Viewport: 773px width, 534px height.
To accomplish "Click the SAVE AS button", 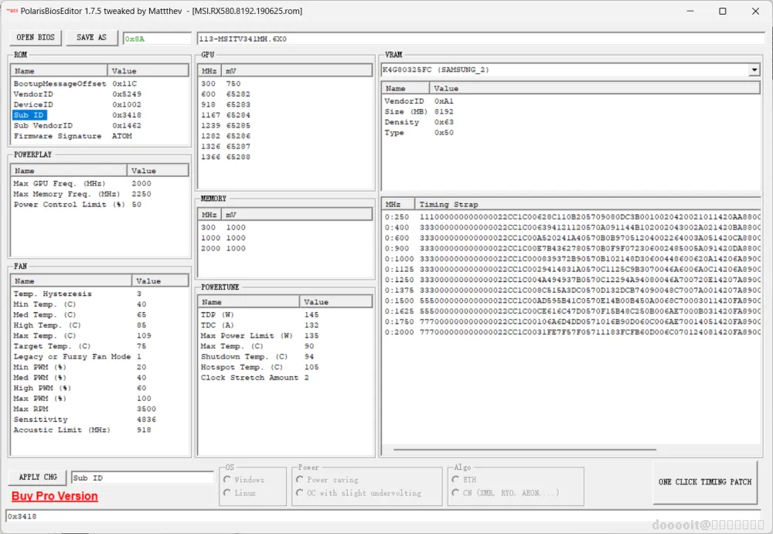I will coord(92,37).
